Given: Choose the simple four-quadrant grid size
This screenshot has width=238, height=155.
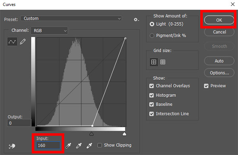Looking at the screenshot, I should pos(154,62).
